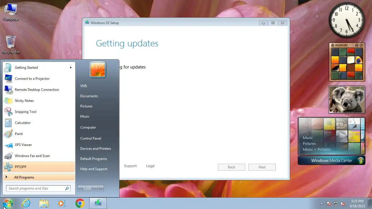The height and width of the screenshot is (209, 372).
Task: Click the Start orb button
Action: [7, 203]
